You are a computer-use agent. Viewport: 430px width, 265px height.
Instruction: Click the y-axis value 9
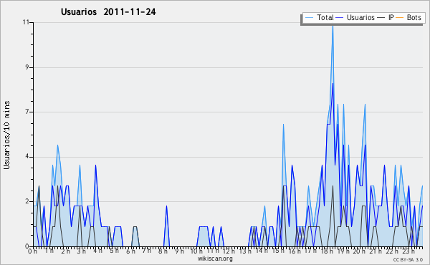coord(27,67)
